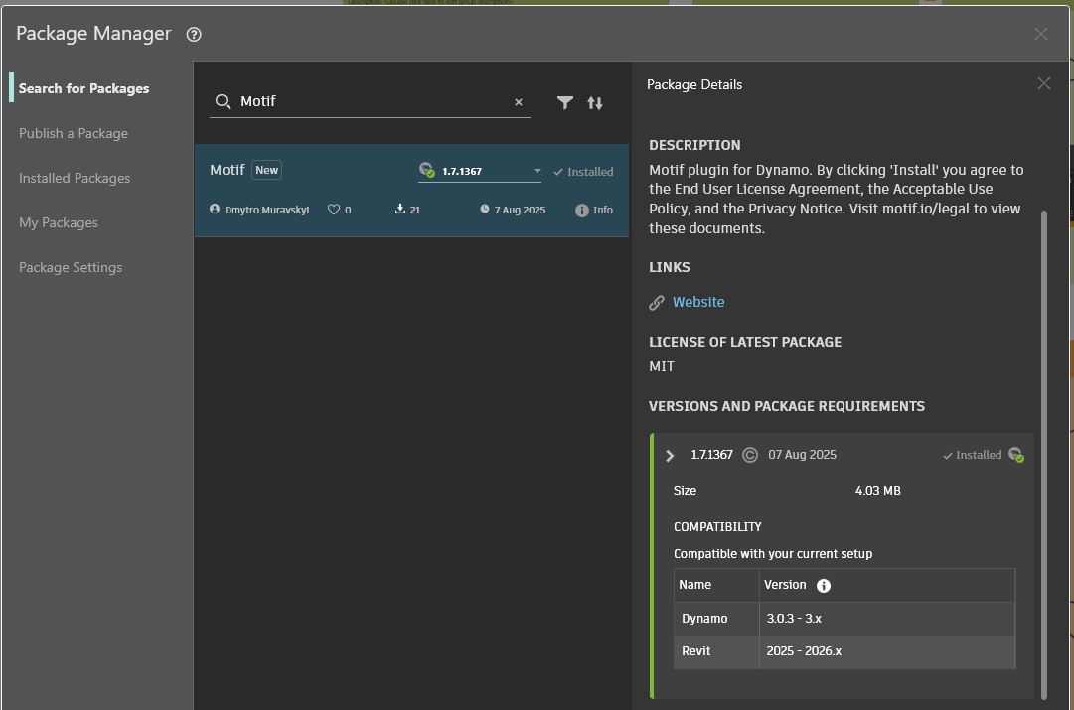Expand version 1.7.1367 details chevron
This screenshot has width=1074, height=710.
(x=670, y=456)
